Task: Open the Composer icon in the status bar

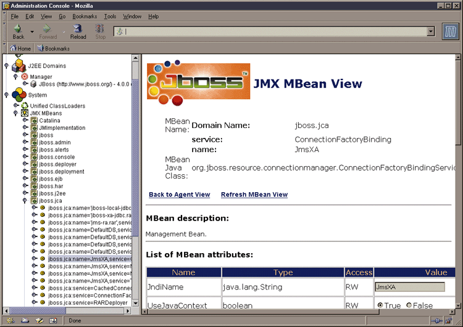Action: click(x=40, y=320)
